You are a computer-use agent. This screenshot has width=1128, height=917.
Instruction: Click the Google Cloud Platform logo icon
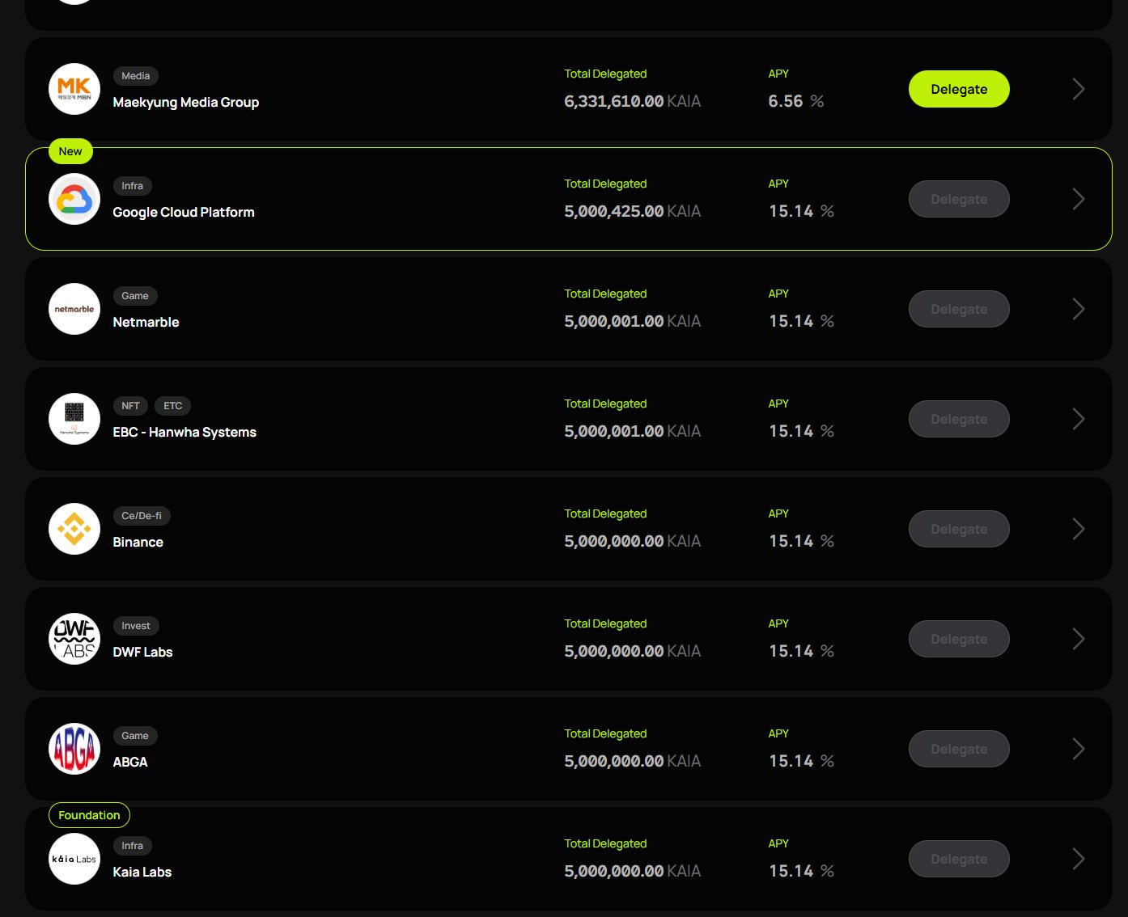(x=74, y=199)
